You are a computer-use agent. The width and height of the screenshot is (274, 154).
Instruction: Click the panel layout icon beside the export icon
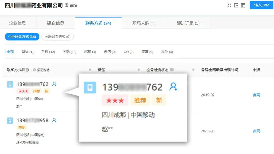coord(243,5)
